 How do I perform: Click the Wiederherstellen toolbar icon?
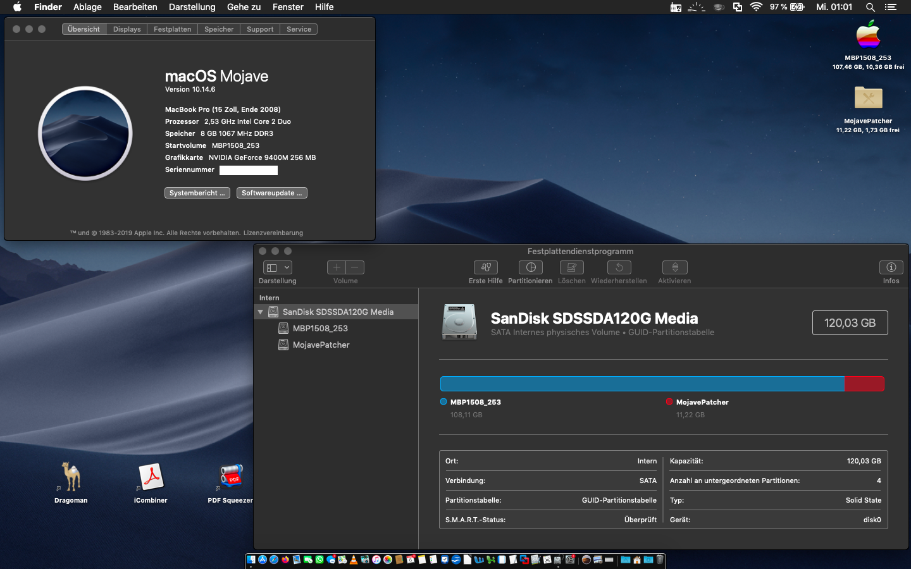point(619,267)
